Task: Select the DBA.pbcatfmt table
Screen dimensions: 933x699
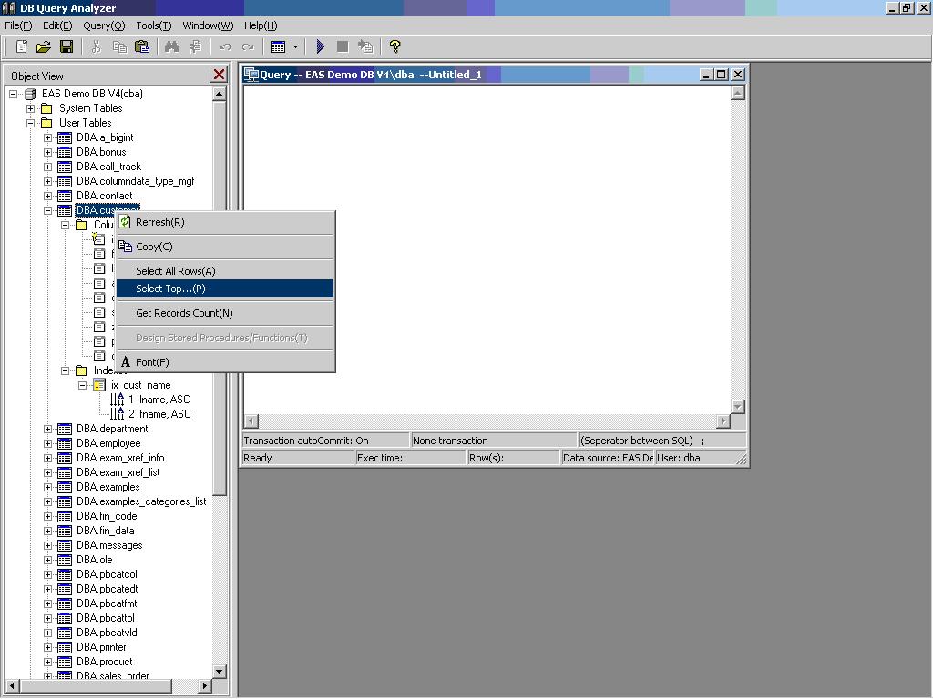Action: coord(107,604)
